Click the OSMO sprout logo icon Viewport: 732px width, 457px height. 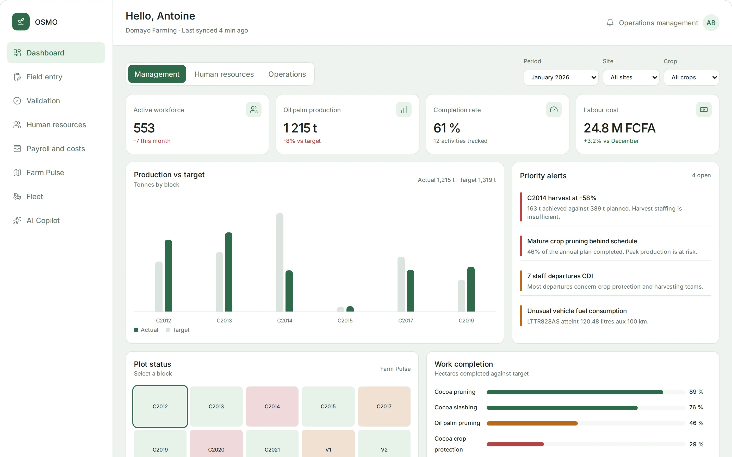(x=21, y=22)
